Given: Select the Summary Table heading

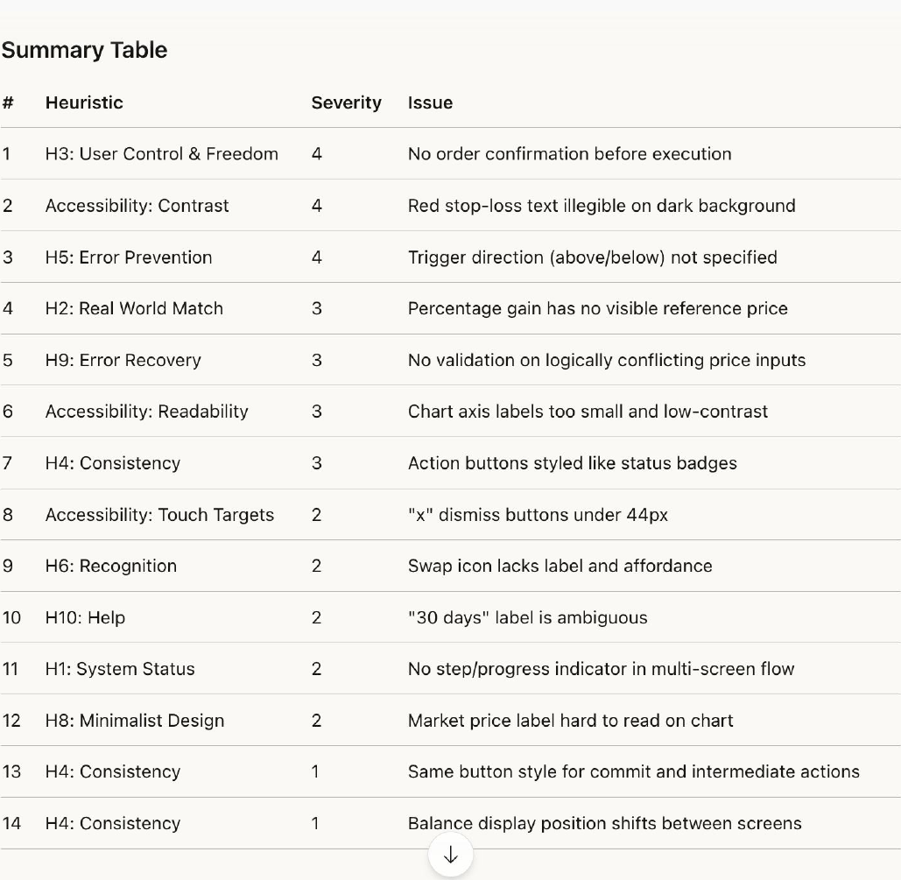Looking at the screenshot, I should [x=84, y=51].
